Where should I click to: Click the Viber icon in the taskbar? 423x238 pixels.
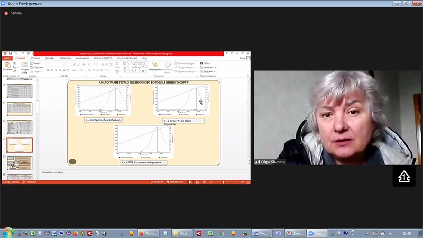pos(278,233)
